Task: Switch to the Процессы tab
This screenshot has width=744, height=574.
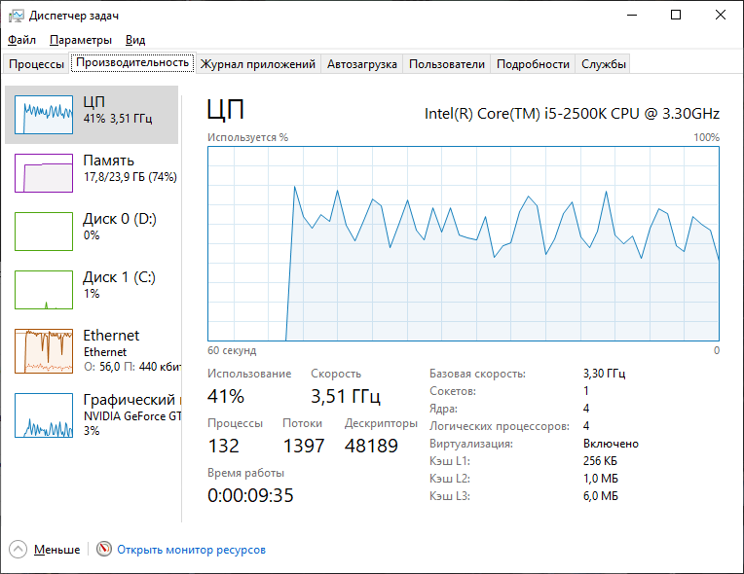Action: pos(37,64)
